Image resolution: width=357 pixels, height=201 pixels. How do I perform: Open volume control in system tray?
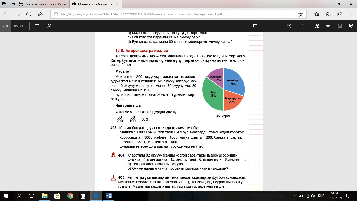pyautogui.click(x=313, y=196)
